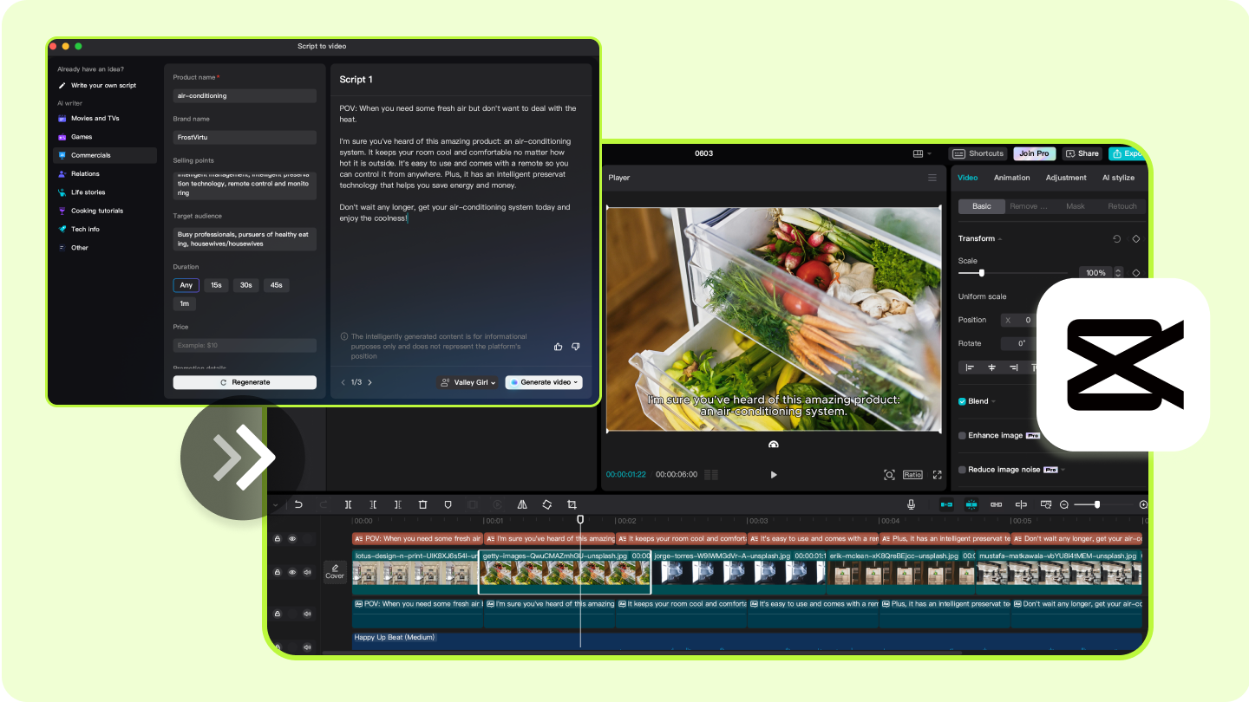Click the Share button

1082,153
